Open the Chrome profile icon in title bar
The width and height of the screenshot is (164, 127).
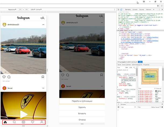[144, 2]
